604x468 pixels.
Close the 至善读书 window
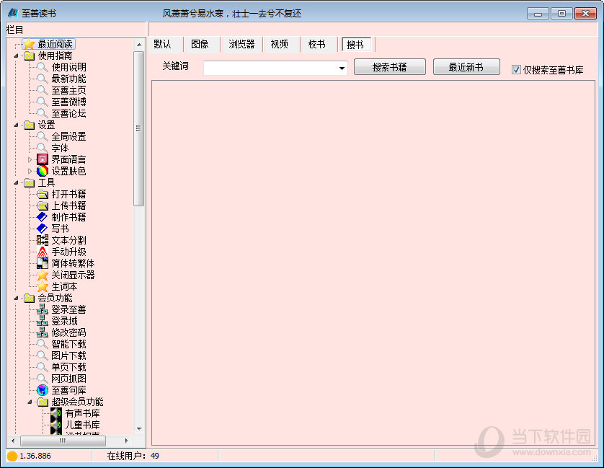click(x=585, y=14)
